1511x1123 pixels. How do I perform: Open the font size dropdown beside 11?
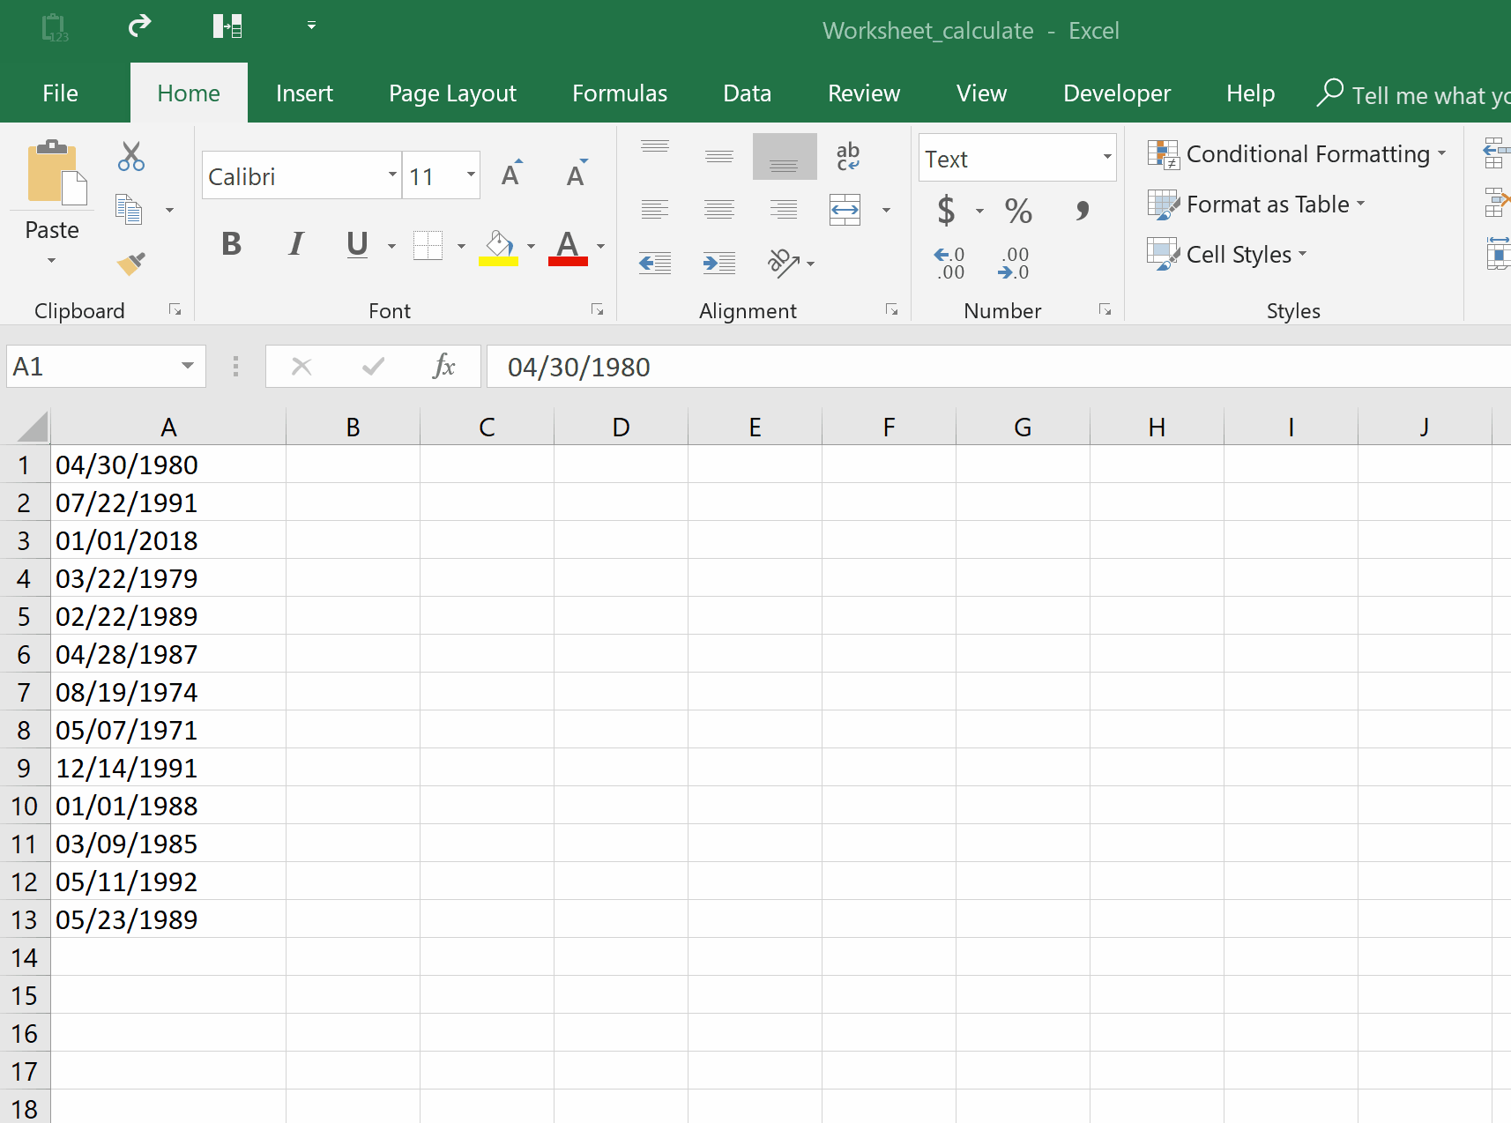tap(471, 175)
